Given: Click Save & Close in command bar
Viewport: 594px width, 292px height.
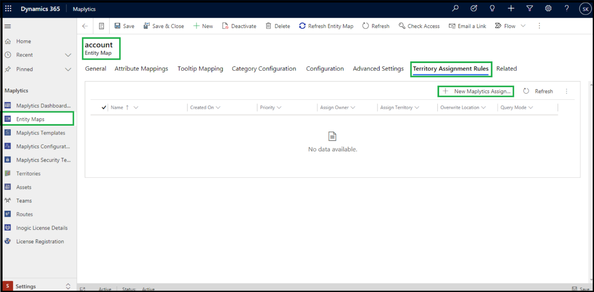Looking at the screenshot, I should coord(164,26).
